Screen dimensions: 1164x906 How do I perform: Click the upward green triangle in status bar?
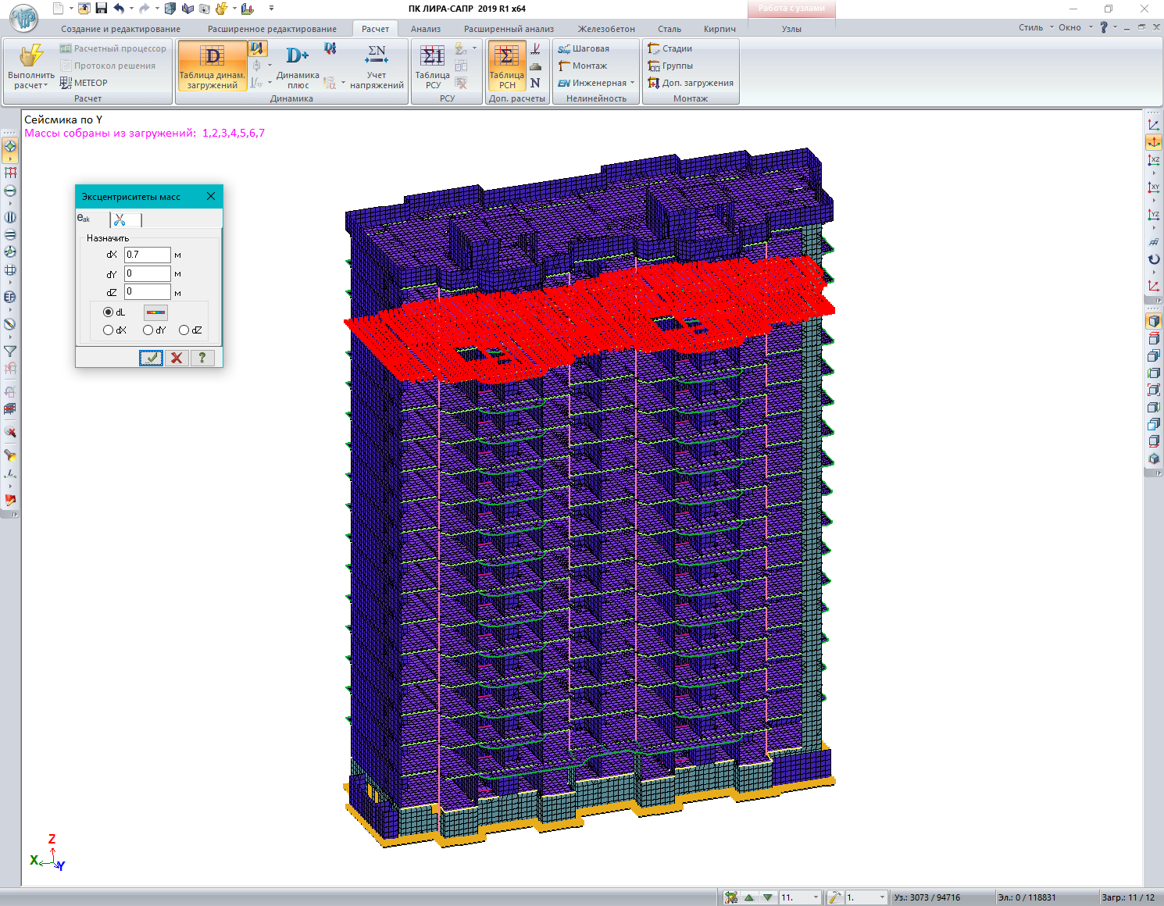coord(749,897)
